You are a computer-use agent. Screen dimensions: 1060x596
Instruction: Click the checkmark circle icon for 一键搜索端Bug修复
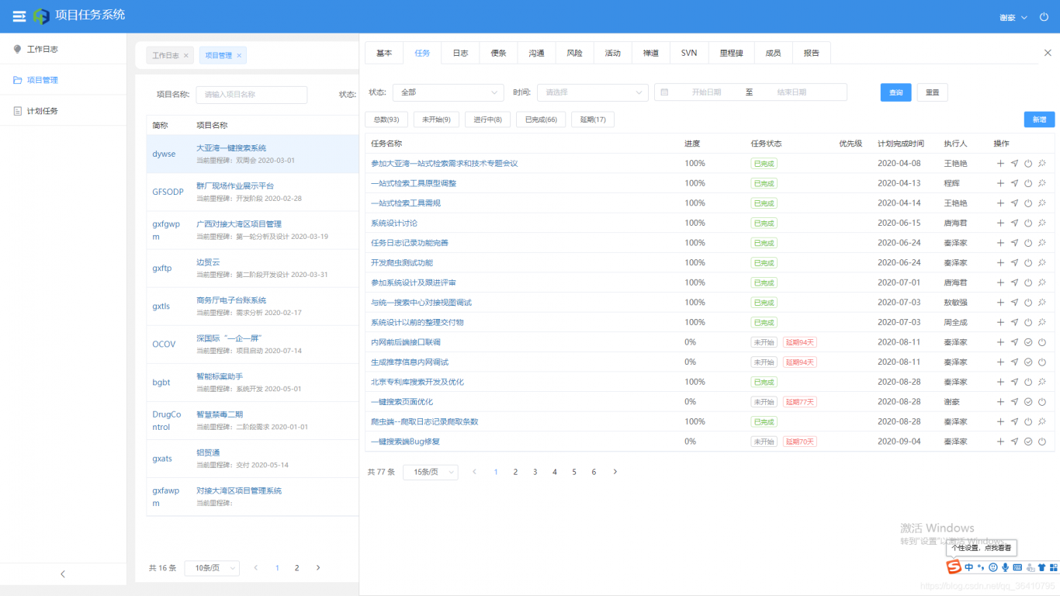pos(1028,442)
